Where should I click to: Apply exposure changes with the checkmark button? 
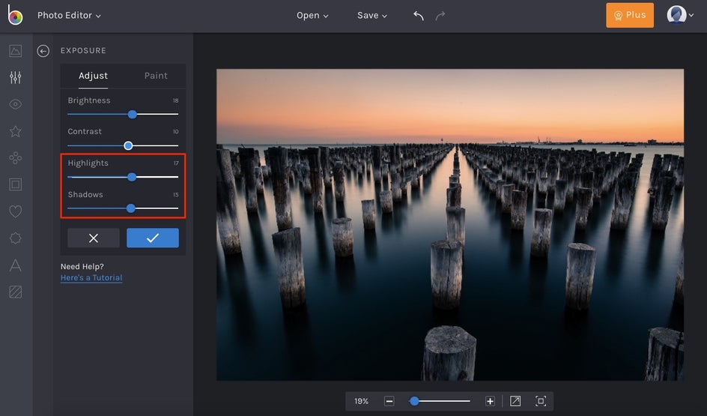click(x=153, y=238)
